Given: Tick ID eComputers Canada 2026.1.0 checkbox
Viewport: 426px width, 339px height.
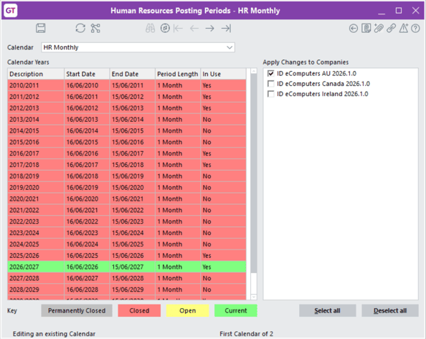Looking at the screenshot, I should [x=270, y=84].
